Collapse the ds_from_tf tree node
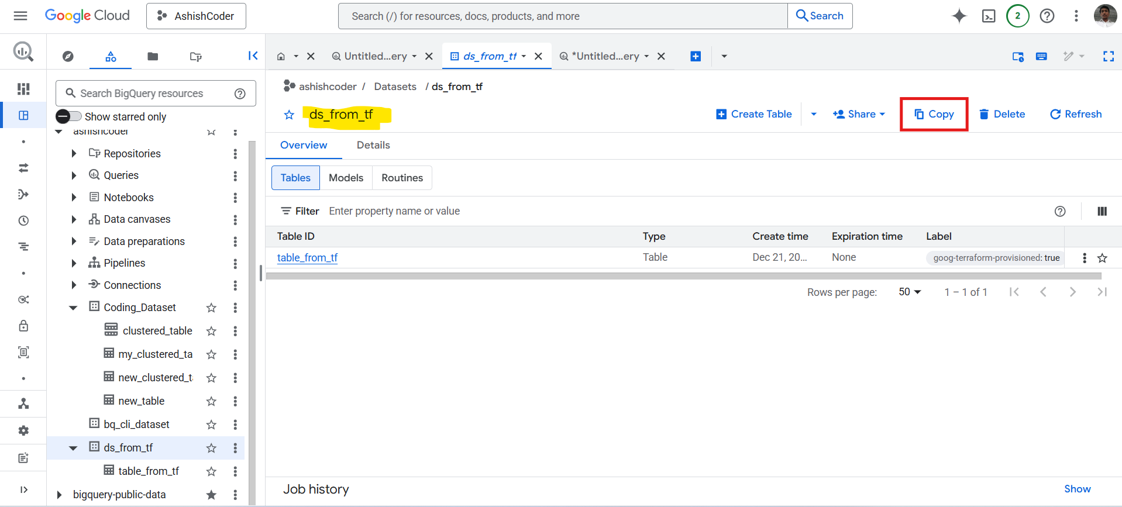The height and width of the screenshot is (507, 1122). [x=73, y=448]
